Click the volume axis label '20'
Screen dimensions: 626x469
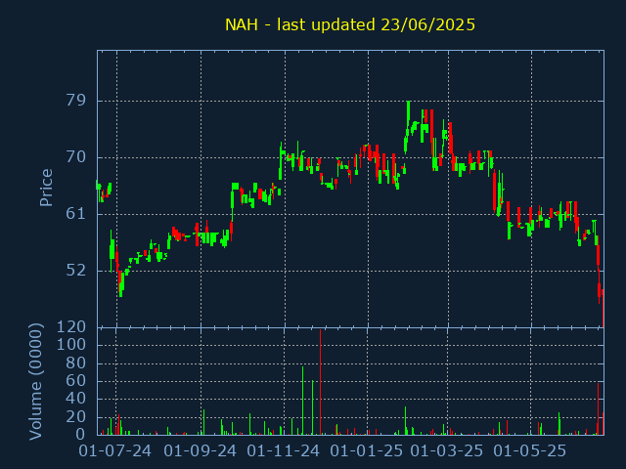click(x=76, y=417)
